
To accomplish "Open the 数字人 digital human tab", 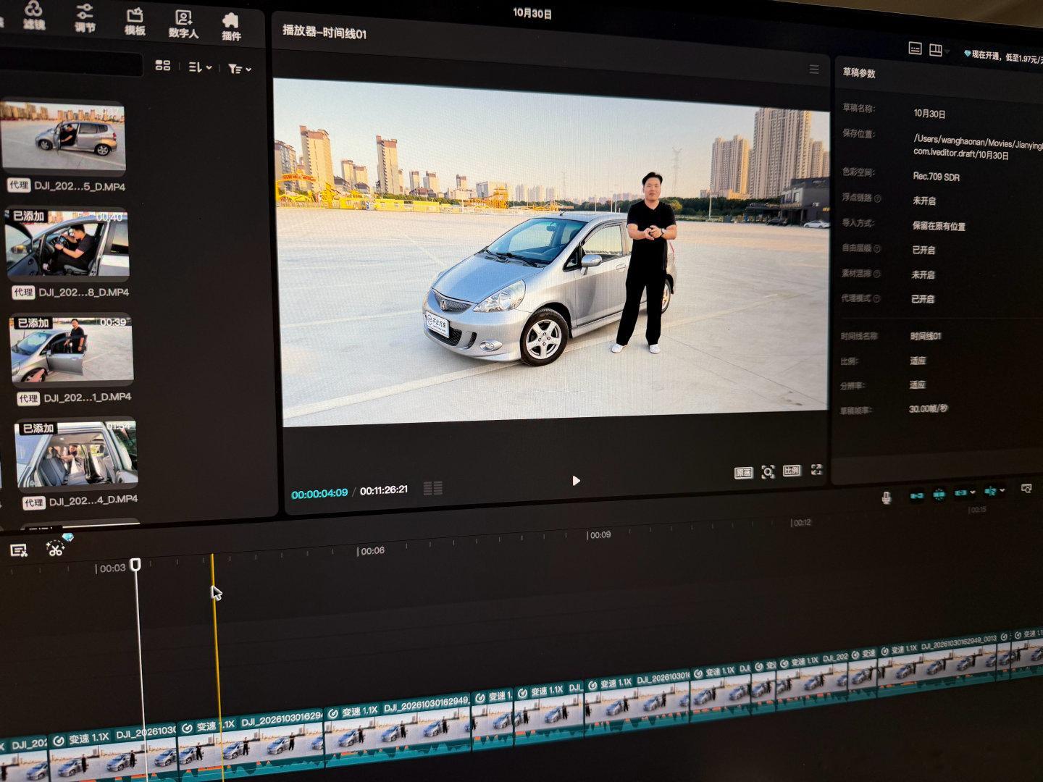I will point(183,24).
